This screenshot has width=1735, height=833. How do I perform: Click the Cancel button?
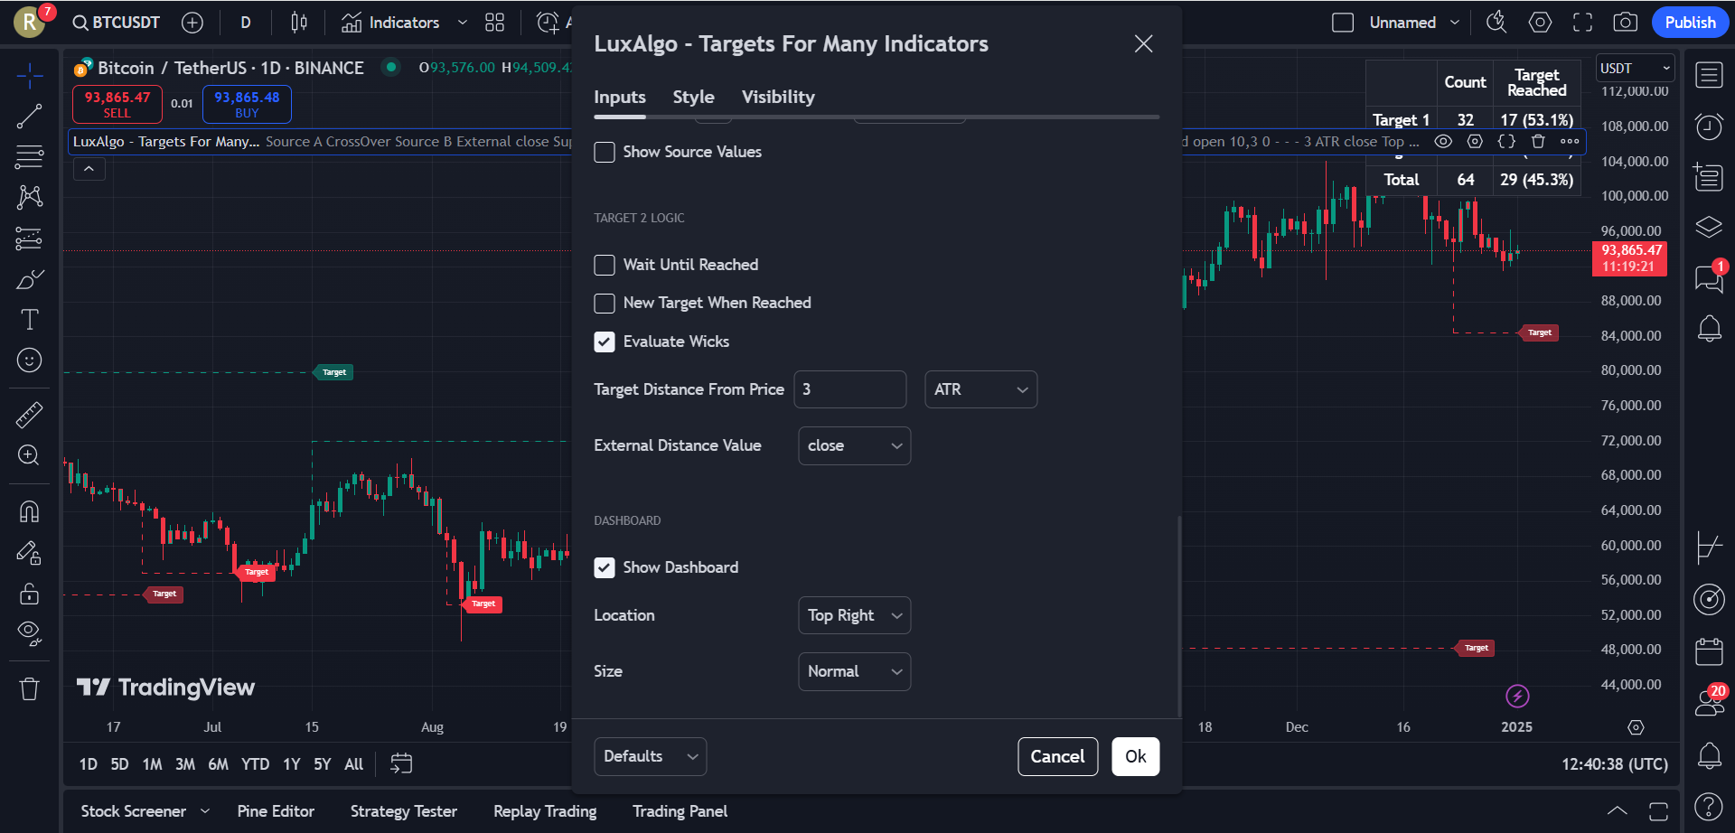pyautogui.click(x=1057, y=756)
